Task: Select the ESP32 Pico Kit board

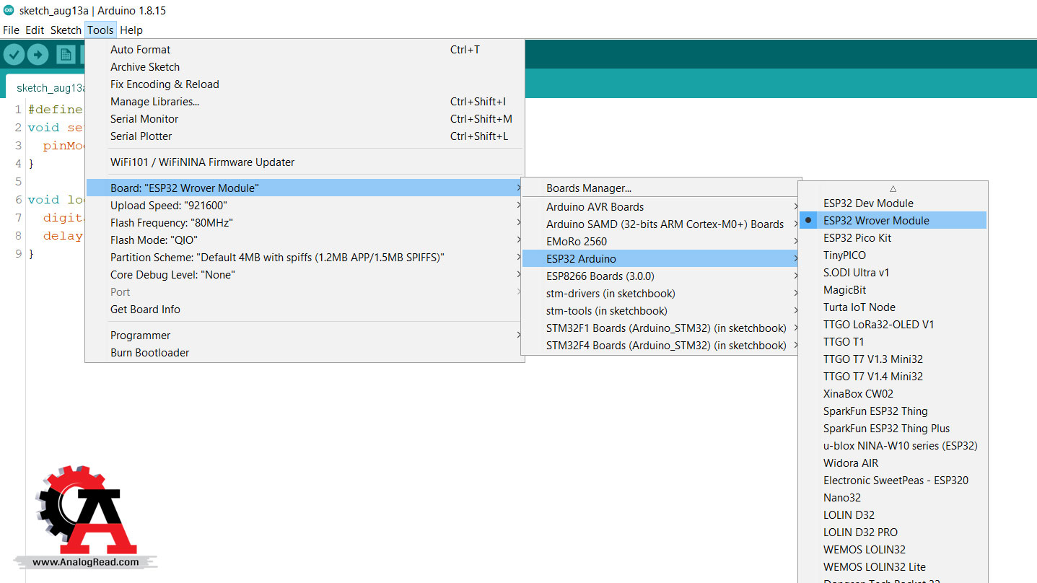Action: 893,238
